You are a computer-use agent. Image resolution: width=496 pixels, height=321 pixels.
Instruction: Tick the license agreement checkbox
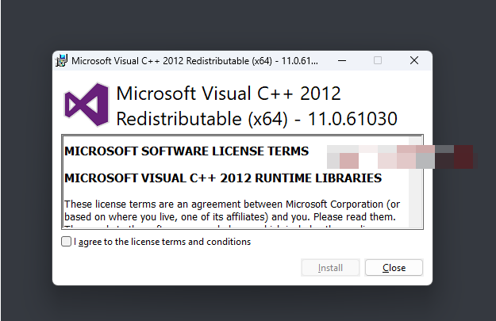tap(66, 242)
